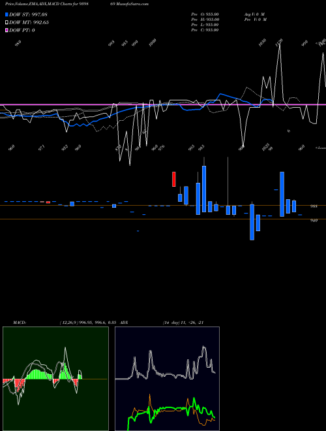Click the 988 price level label

click(x=314, y=206)
